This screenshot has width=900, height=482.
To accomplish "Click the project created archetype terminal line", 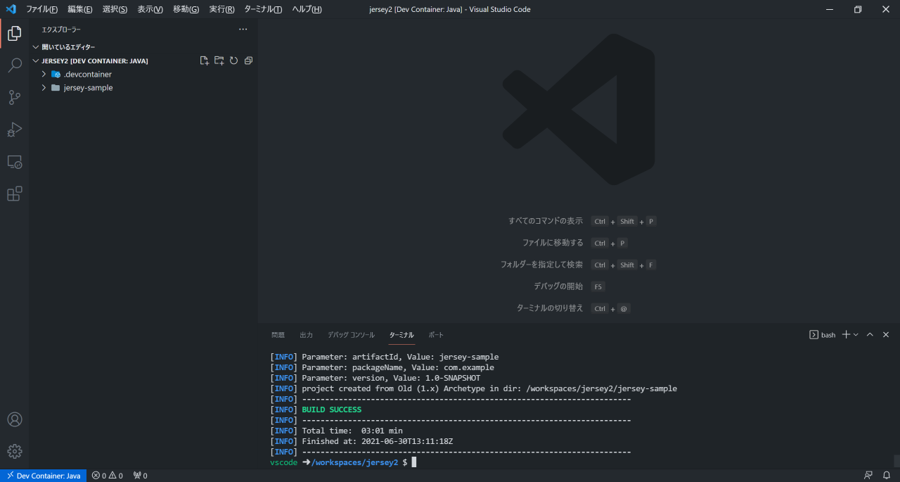I will click(473, 388).
